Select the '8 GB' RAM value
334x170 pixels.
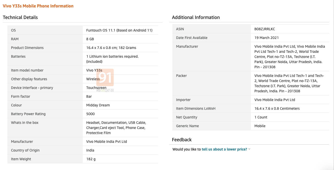pos(90,39)
